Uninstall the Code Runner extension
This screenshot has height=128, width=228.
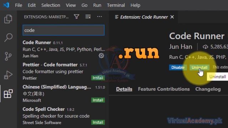(199, 68)
